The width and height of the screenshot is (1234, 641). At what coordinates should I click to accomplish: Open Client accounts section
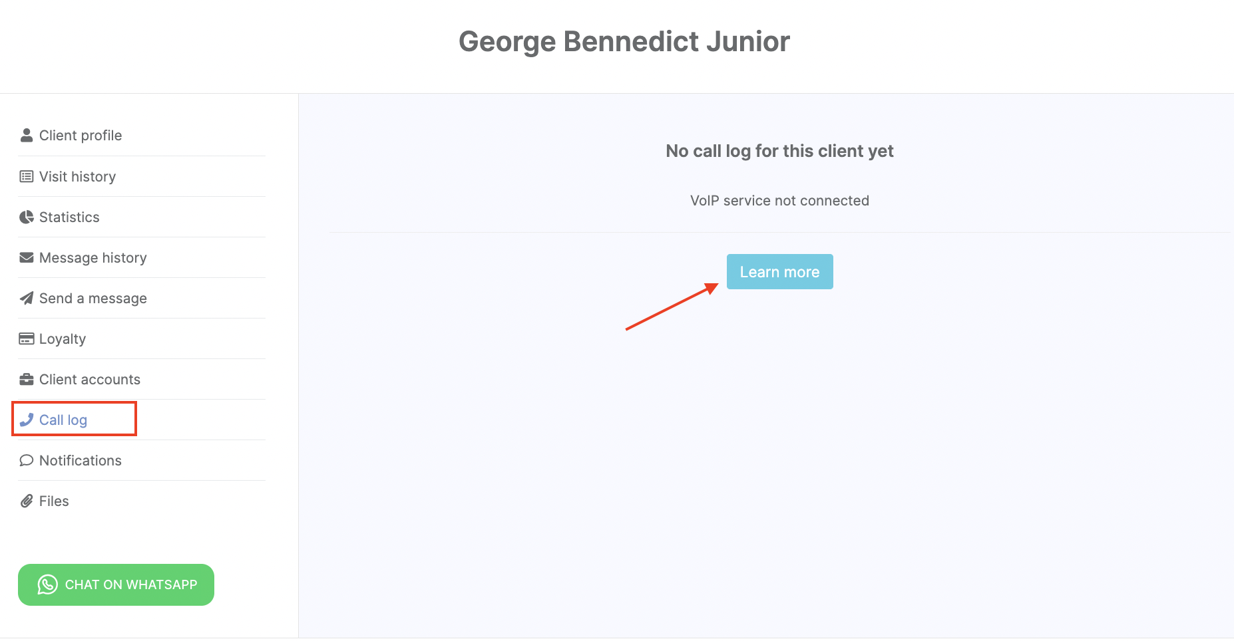coord(90,380)
